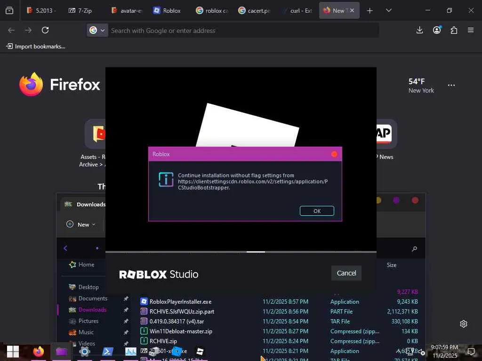Open the Firefox account icon

pos(437,30)
